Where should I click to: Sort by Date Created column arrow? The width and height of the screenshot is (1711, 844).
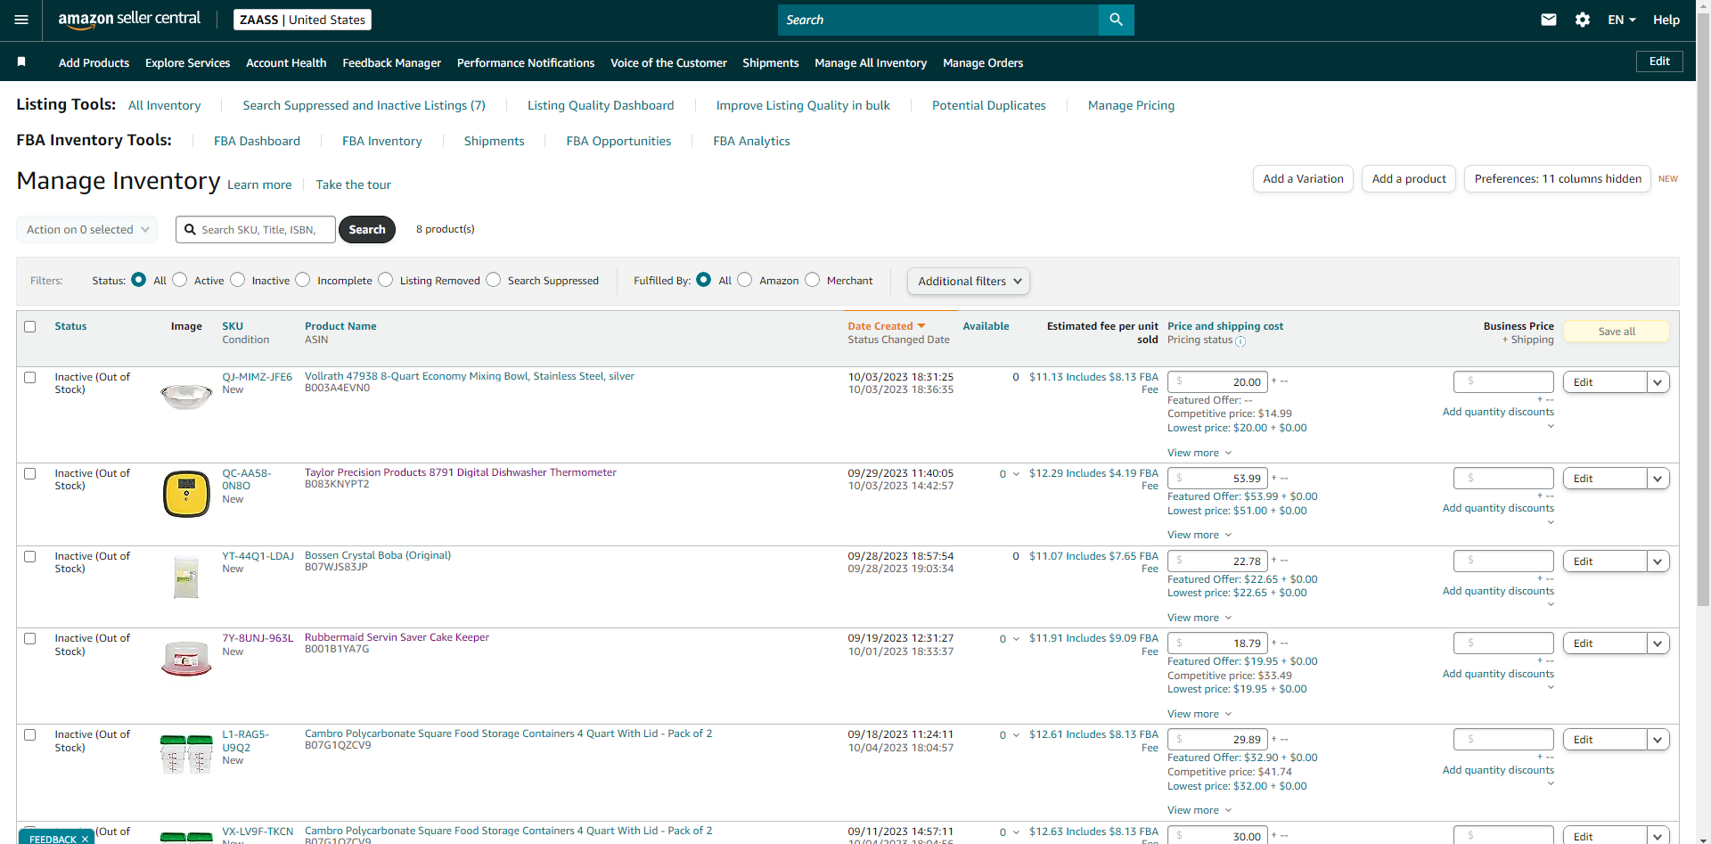tap(921, 326)
